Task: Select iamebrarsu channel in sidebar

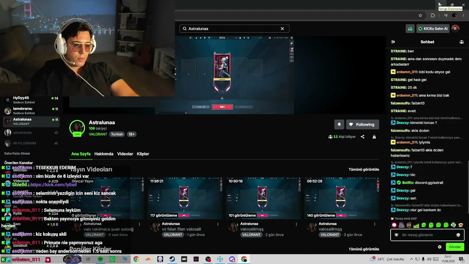Action: [x=31, y=111]
